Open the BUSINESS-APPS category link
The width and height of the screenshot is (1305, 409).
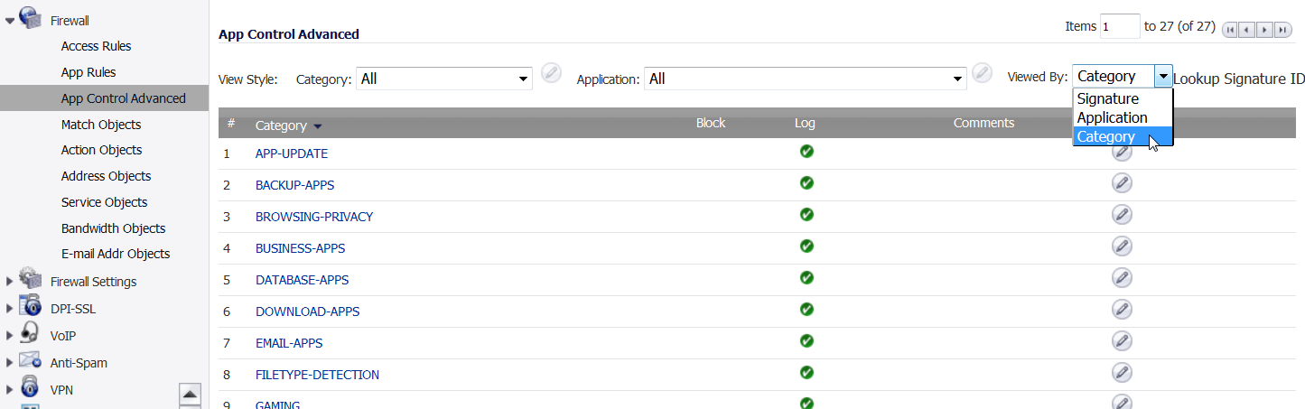(x=300, y=248)
